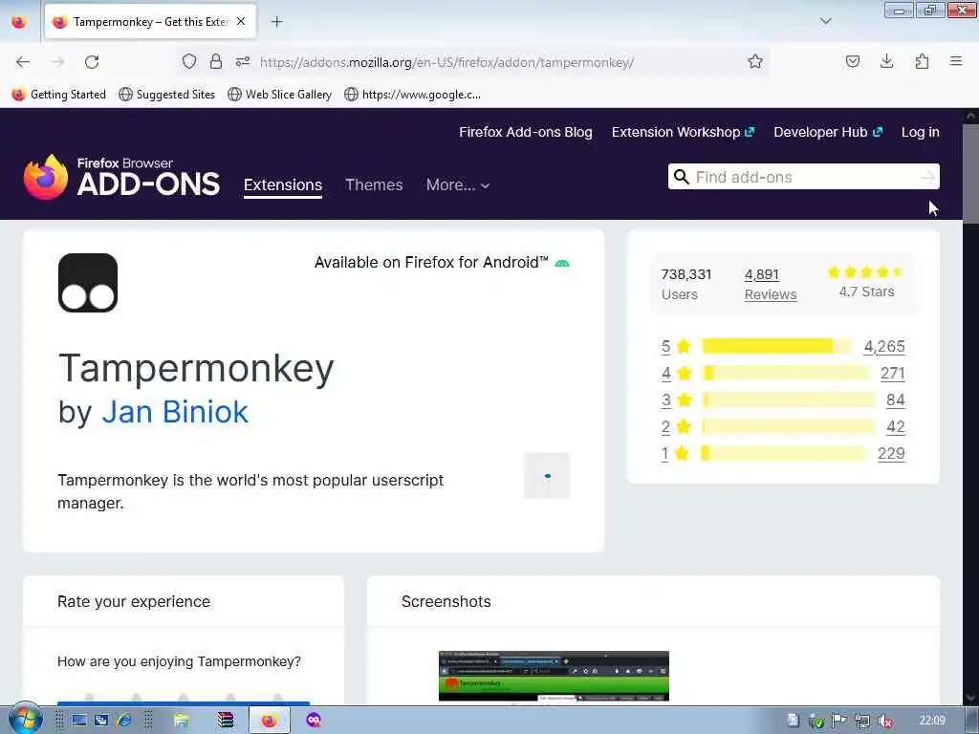
Task: Click the Firefox Add-ons logo
Action: (x=121, y=177)
